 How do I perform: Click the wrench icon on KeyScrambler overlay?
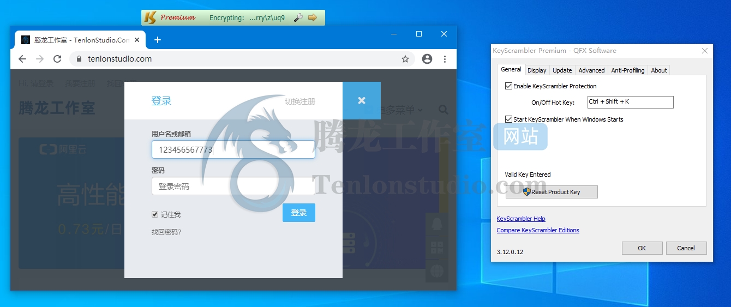coord(298,17)
